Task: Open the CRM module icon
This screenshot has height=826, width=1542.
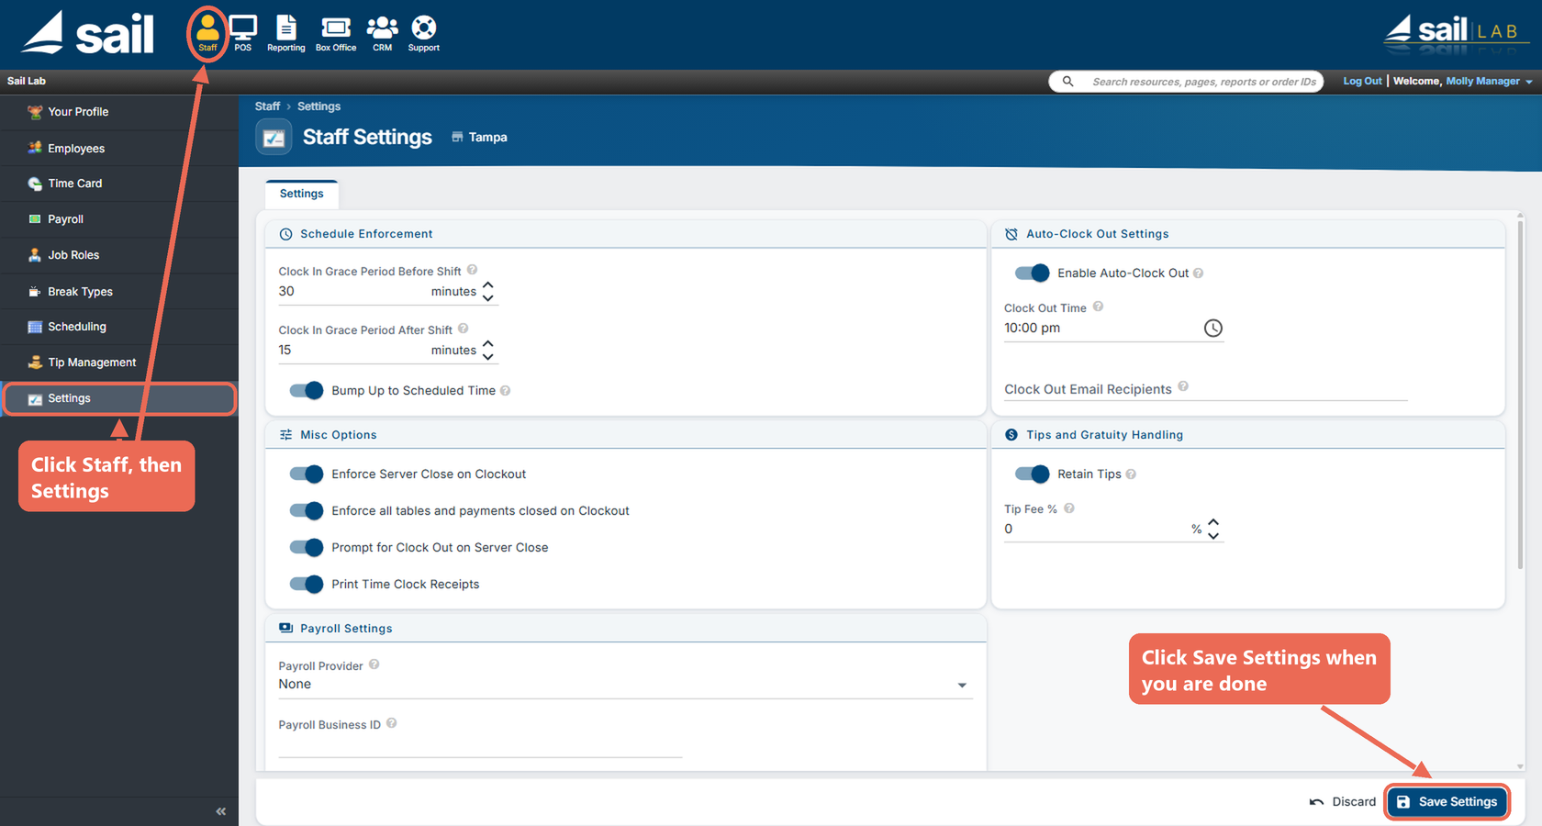Action: 382,33
